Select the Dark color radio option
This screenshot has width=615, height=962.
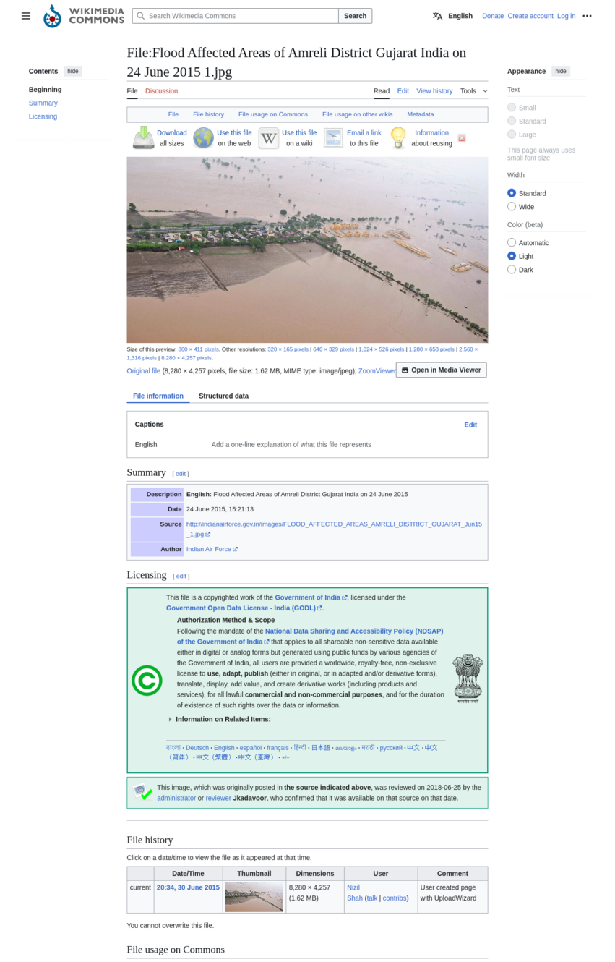512,270
